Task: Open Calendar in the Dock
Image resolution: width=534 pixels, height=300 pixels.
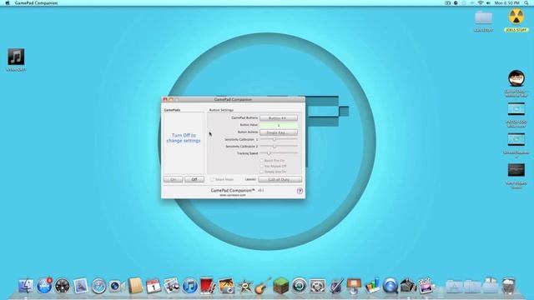Action: 154,286
